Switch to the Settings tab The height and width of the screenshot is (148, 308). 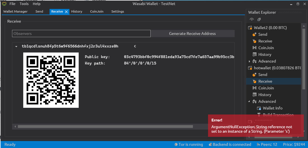118,11
